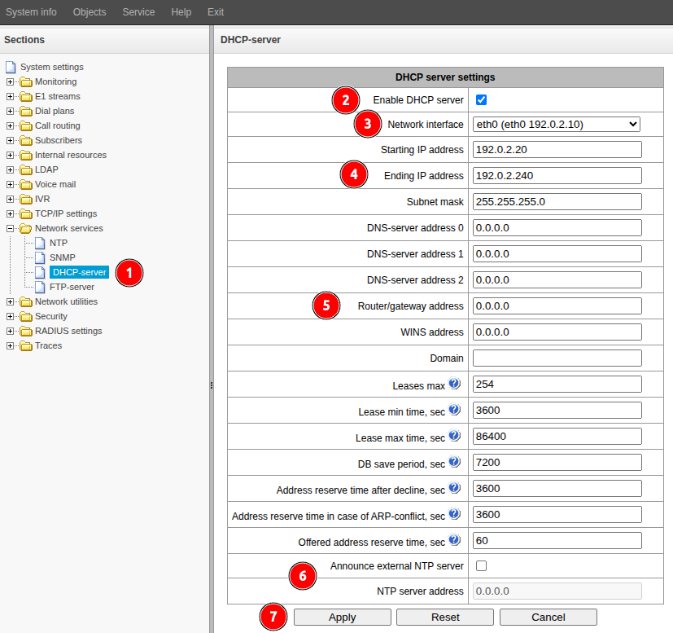Apply the DHCP server settings
Image resolution: width=673 pixels, height=633 pixels.
point(342,618)
